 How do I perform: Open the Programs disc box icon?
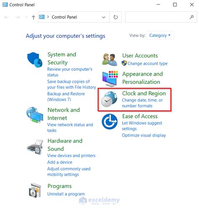tap(35, 190)
